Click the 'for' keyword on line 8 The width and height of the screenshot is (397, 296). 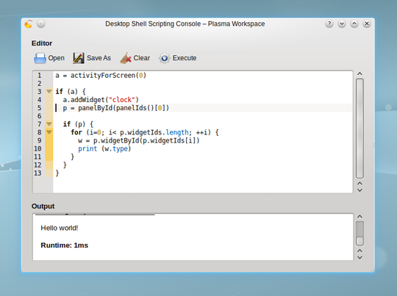click(x=76, y=132)
